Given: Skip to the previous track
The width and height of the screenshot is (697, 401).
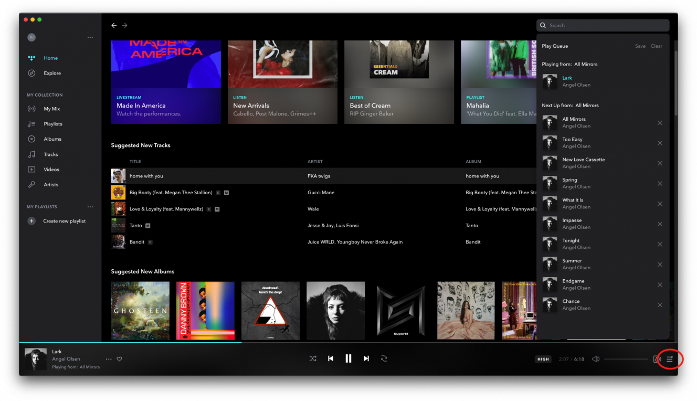Looking at the screenshot, I should (331, 358).
